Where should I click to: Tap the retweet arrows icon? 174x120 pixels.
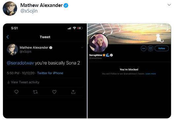point(35,92)
